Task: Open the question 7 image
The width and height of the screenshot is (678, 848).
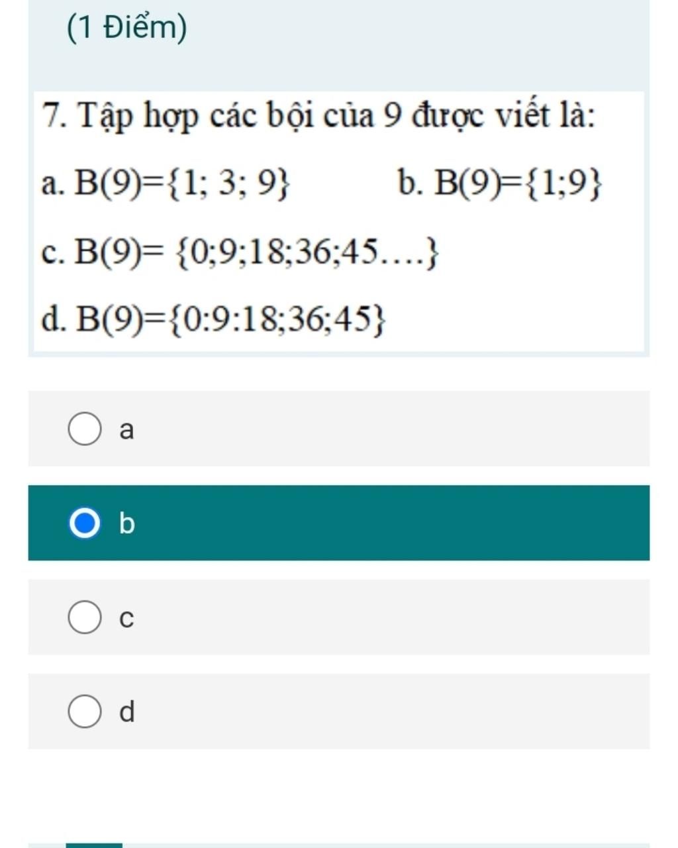Action: (339, 222)
